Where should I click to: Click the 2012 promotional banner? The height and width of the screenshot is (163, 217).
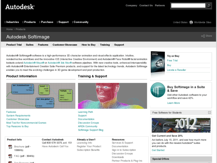click(181, 125)
